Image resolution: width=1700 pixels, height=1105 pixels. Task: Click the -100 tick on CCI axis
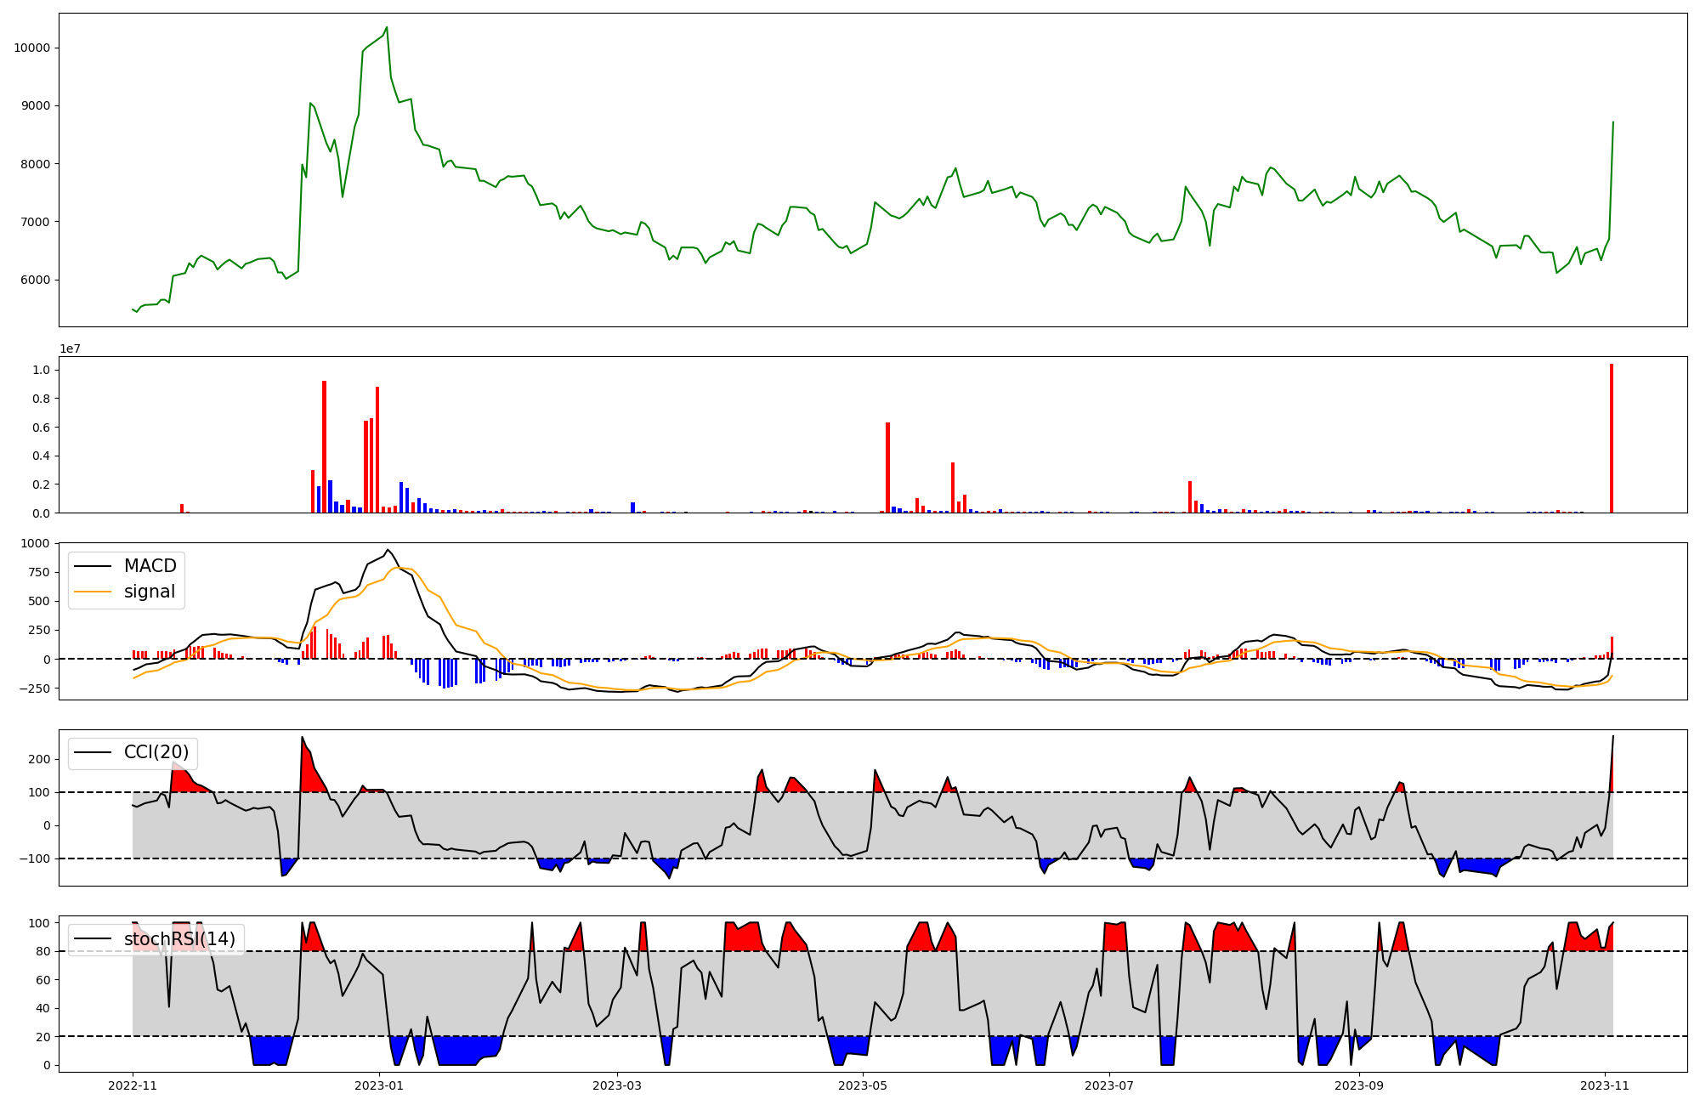pyautogui.click(x=37, y=859)
